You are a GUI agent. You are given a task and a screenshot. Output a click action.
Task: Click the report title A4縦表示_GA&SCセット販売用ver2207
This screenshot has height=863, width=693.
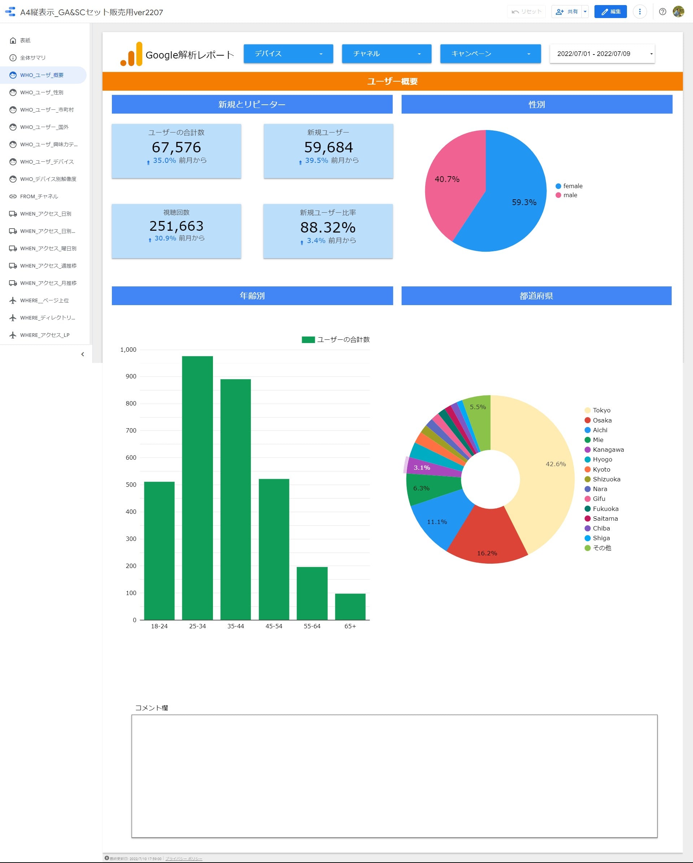pos(92,12)
